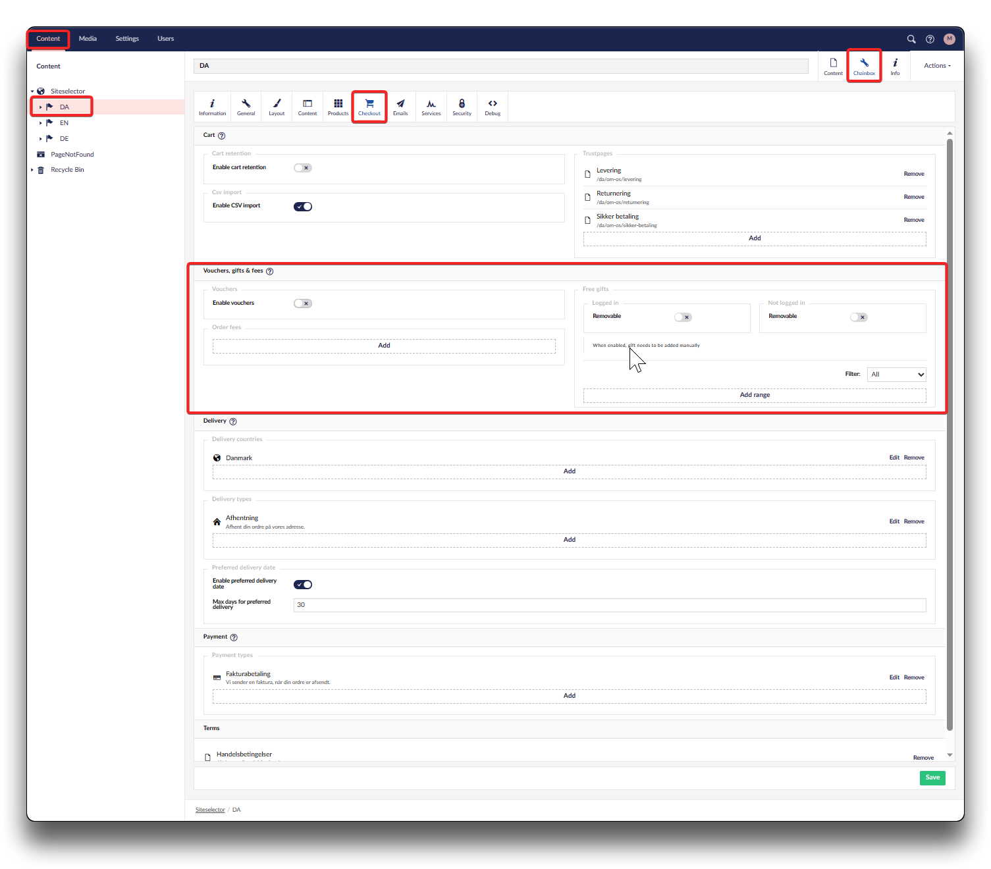Click the search magnifier icon
Screen dimensions: 991x869
click(x=911, y=39)
